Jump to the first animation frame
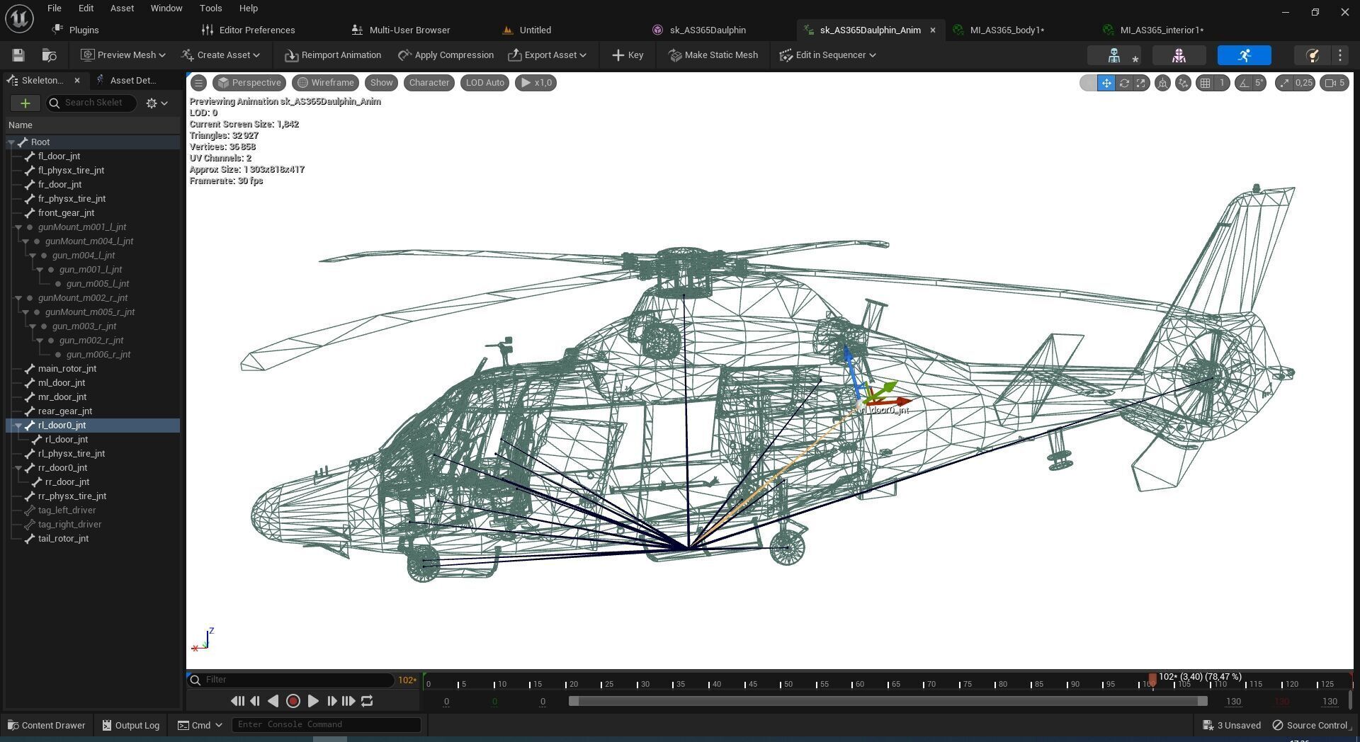This screenshot has height=742, width=1360. point(237,701)
